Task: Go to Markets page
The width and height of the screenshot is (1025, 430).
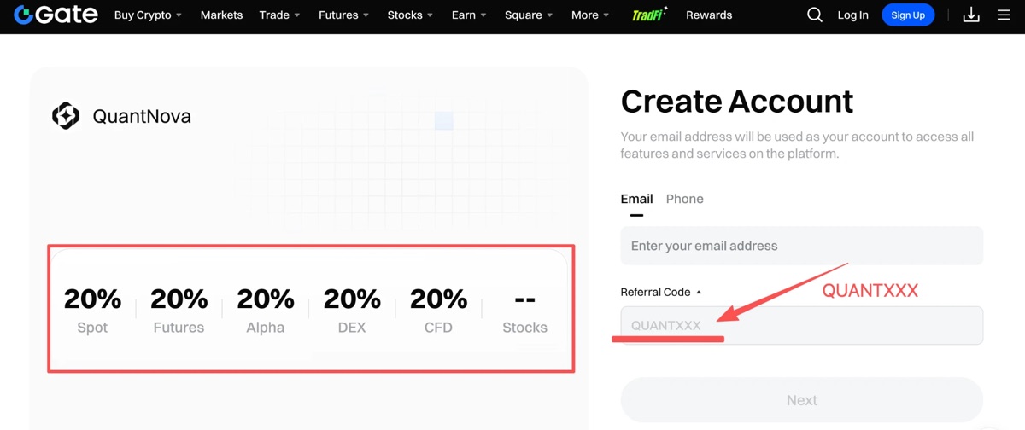Action: point(221,15)
